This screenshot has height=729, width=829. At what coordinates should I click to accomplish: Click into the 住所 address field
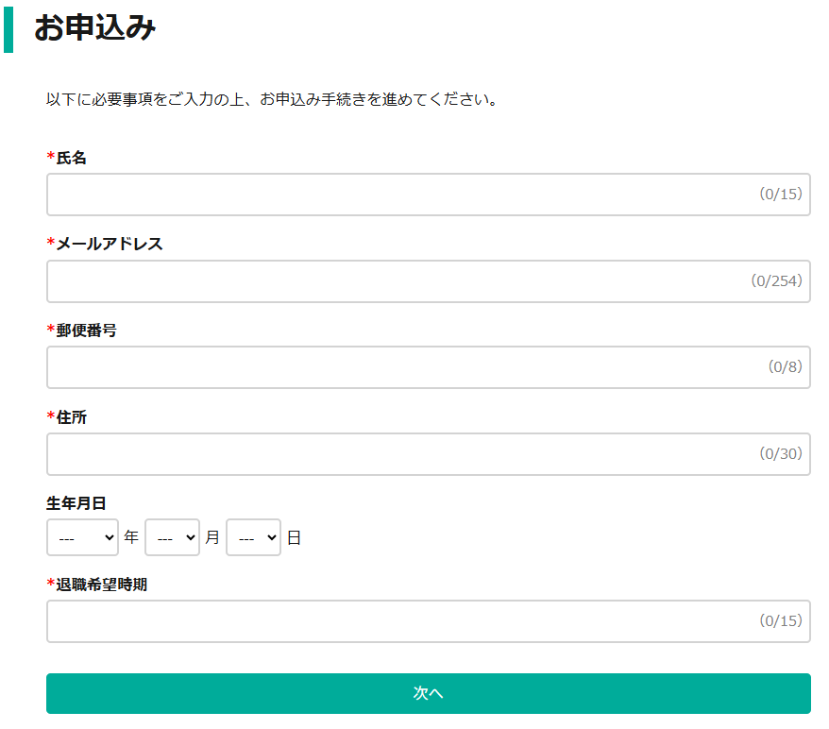429,454
